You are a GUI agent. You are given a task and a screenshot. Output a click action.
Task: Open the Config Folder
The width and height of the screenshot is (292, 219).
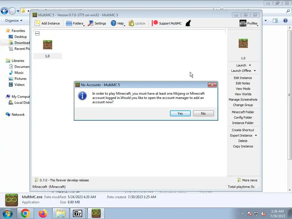click(243, 117)
